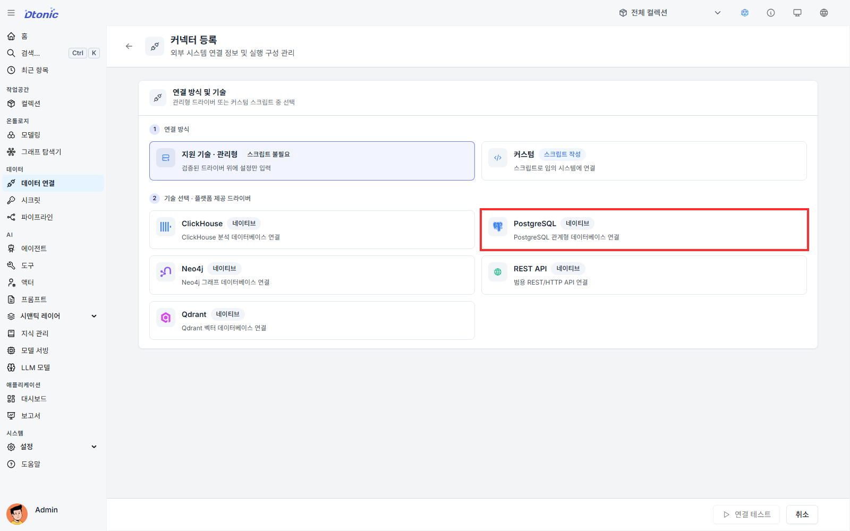Click the modeling icon

pyautogui.click(x=11, y=135)
